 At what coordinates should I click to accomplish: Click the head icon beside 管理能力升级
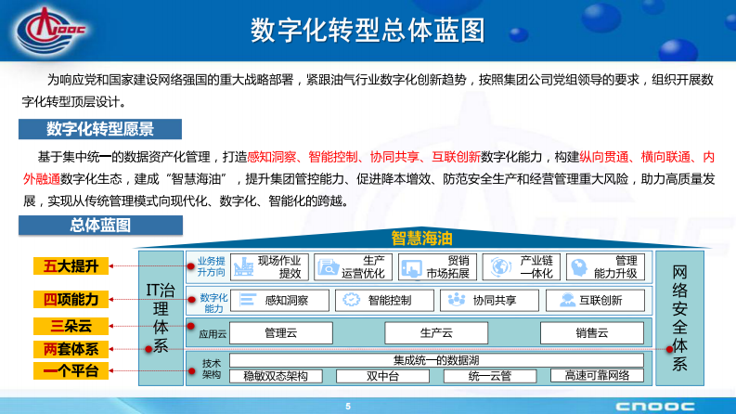point(579,267)
